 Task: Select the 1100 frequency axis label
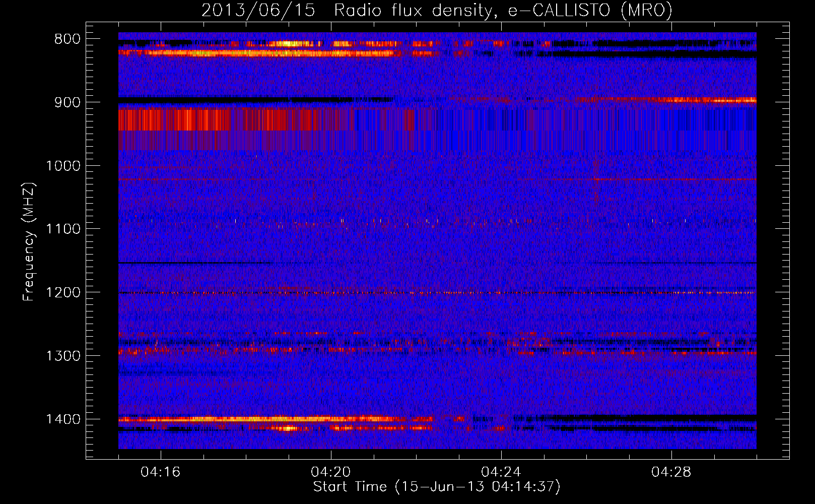(63, 229)
